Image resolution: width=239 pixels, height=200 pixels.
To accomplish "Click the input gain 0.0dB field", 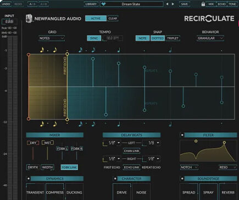I will [x=9, y=21].
